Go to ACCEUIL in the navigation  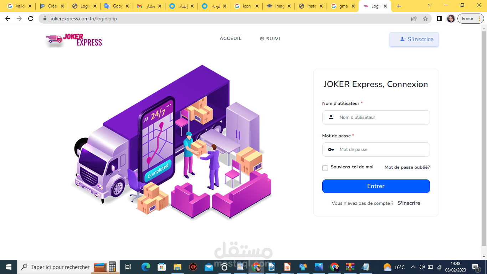click(231, 39)
